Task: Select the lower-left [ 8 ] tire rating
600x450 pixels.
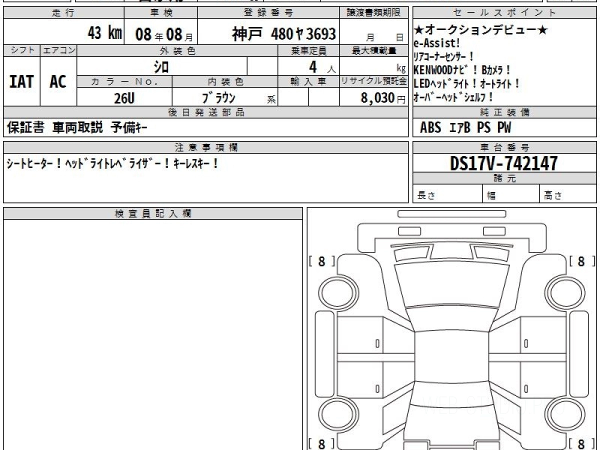Action: 321,443
